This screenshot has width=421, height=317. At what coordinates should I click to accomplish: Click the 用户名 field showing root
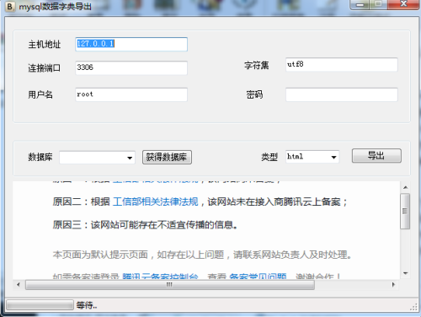pos(131,94)
